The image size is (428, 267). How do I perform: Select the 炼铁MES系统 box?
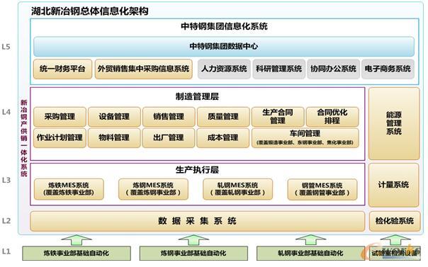(x=69, y=189)
